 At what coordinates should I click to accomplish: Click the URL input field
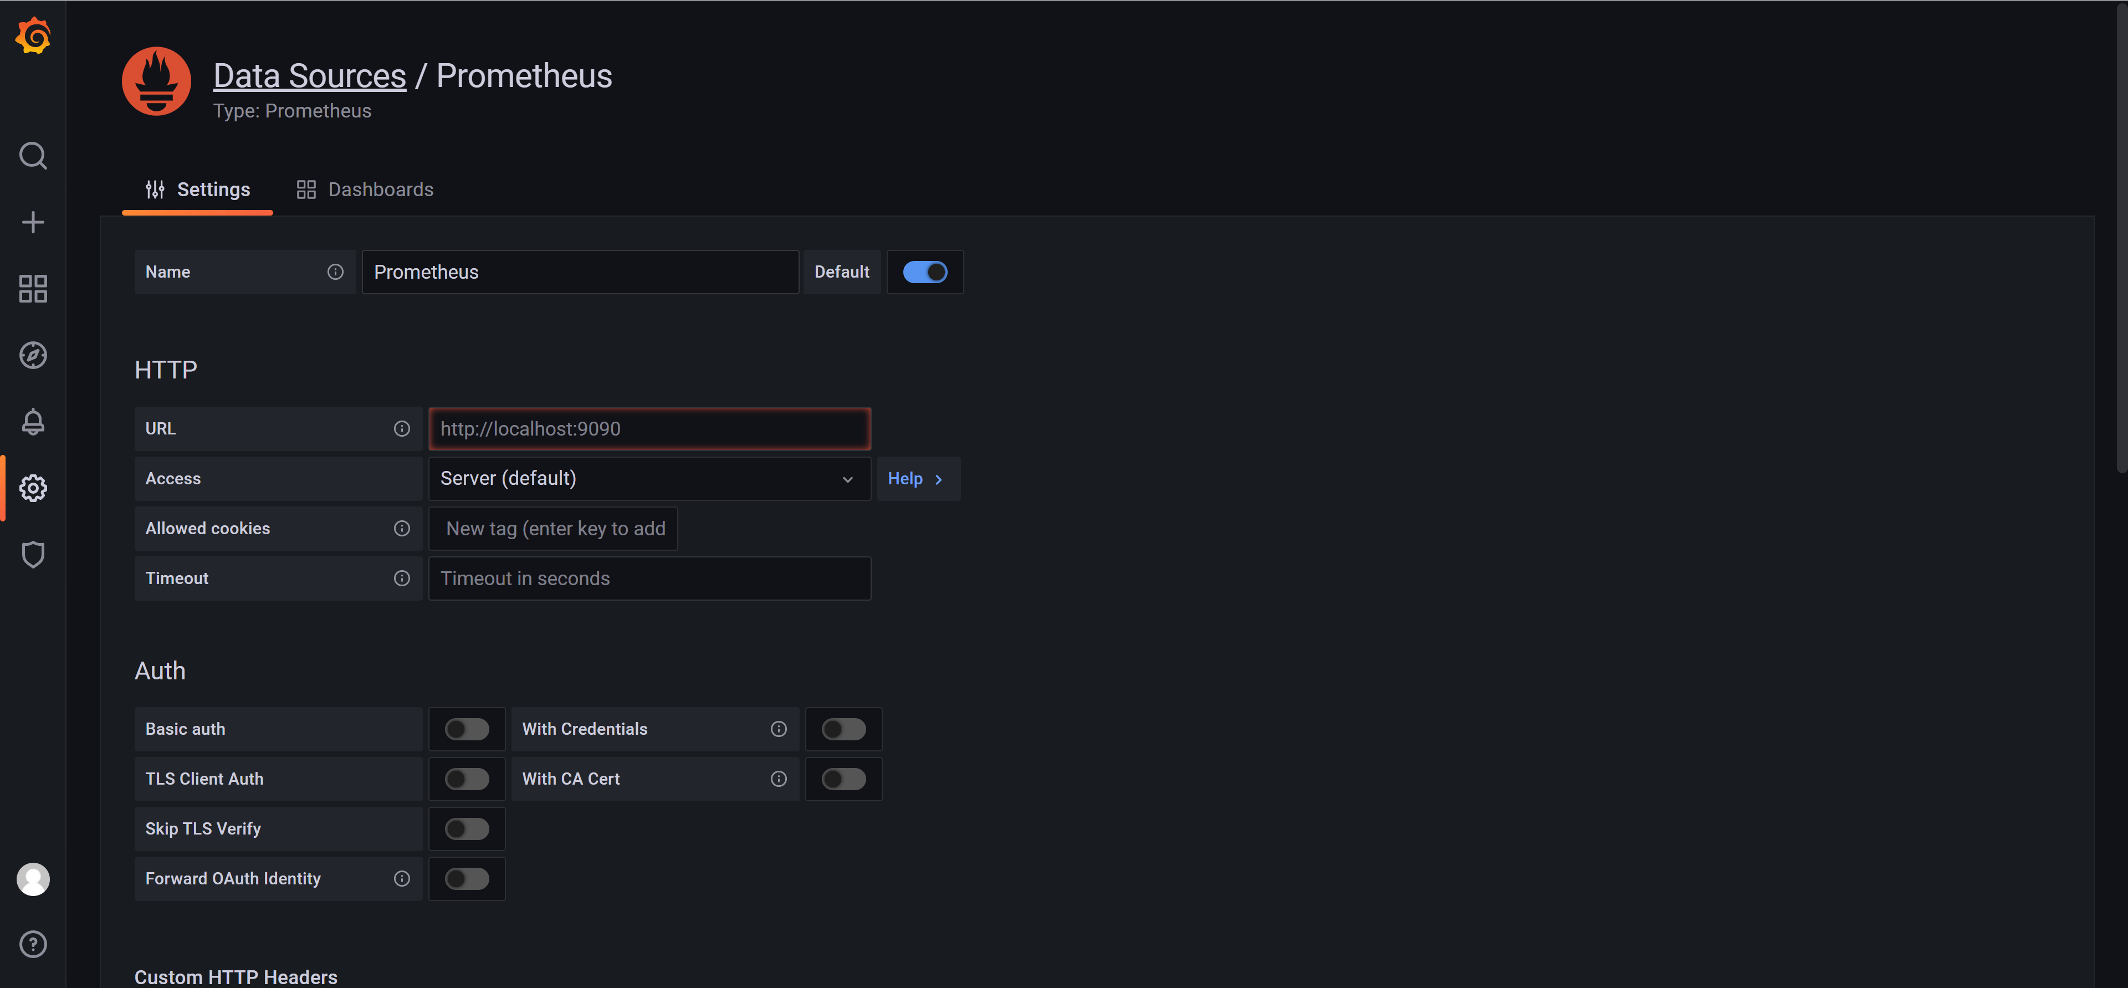pyautogui.click(x=649, y=429)
